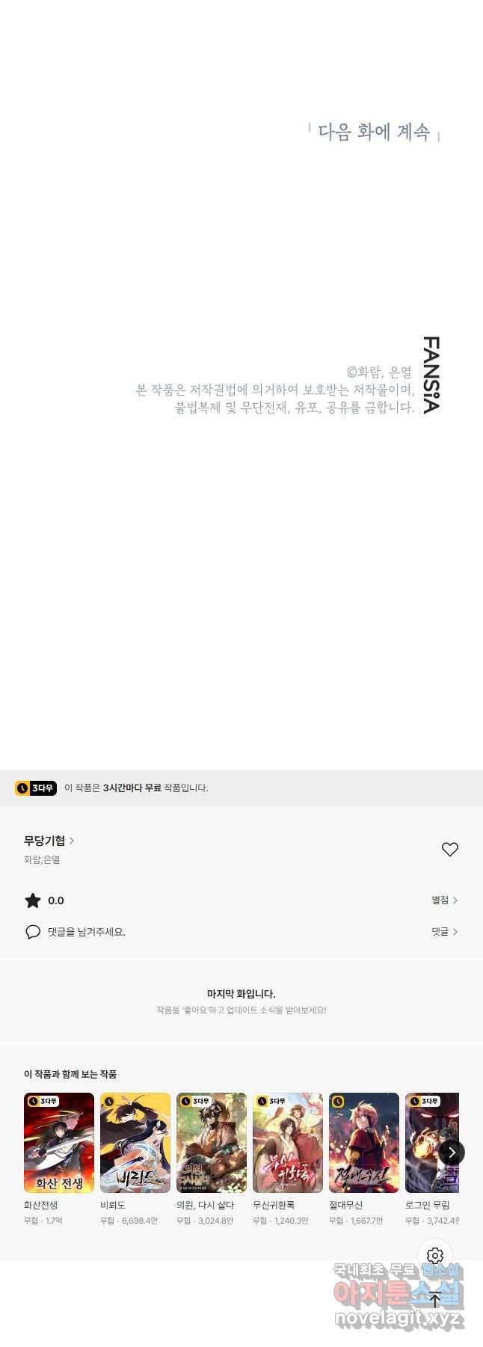
Task: Expand 별점 rating section
Action: pos(444,900)
